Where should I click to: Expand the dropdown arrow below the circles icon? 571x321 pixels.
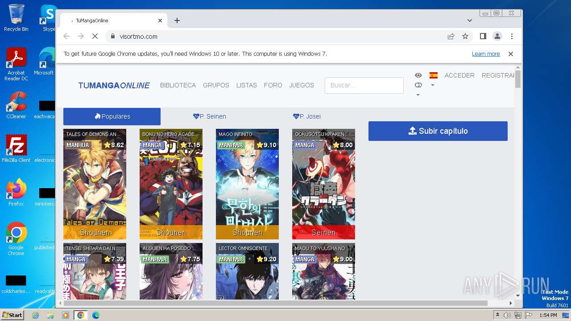tap(418, 95)
